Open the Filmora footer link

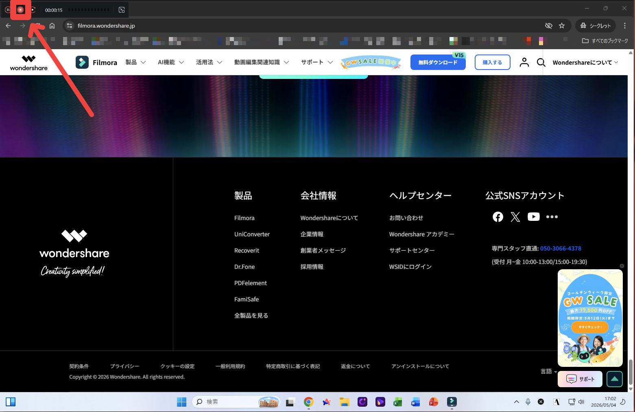click(x=244, y=218)
